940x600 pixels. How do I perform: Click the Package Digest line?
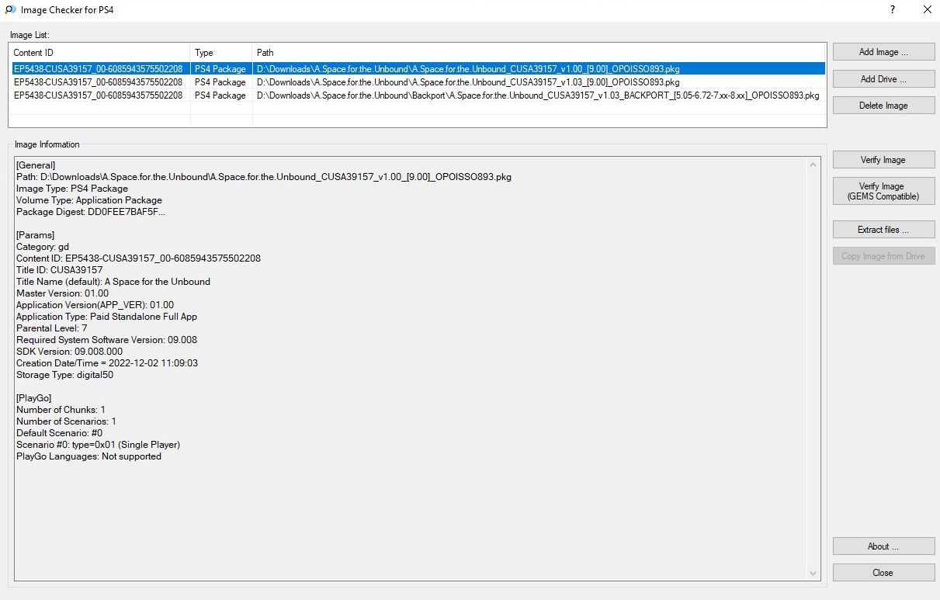click(91, 212)
